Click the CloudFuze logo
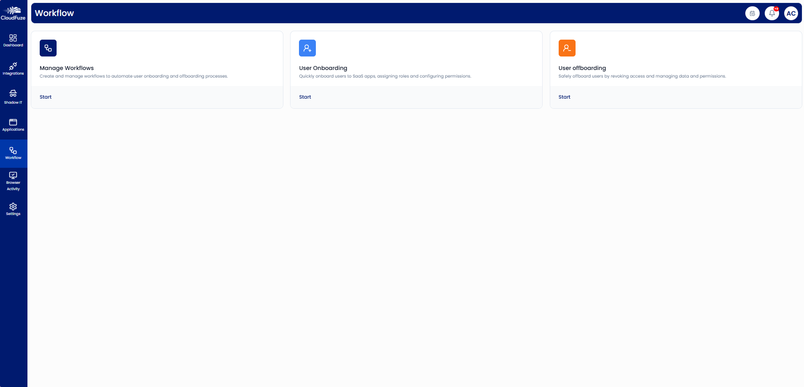Screen dimensions: 804x387 click(x=13, y=12)
